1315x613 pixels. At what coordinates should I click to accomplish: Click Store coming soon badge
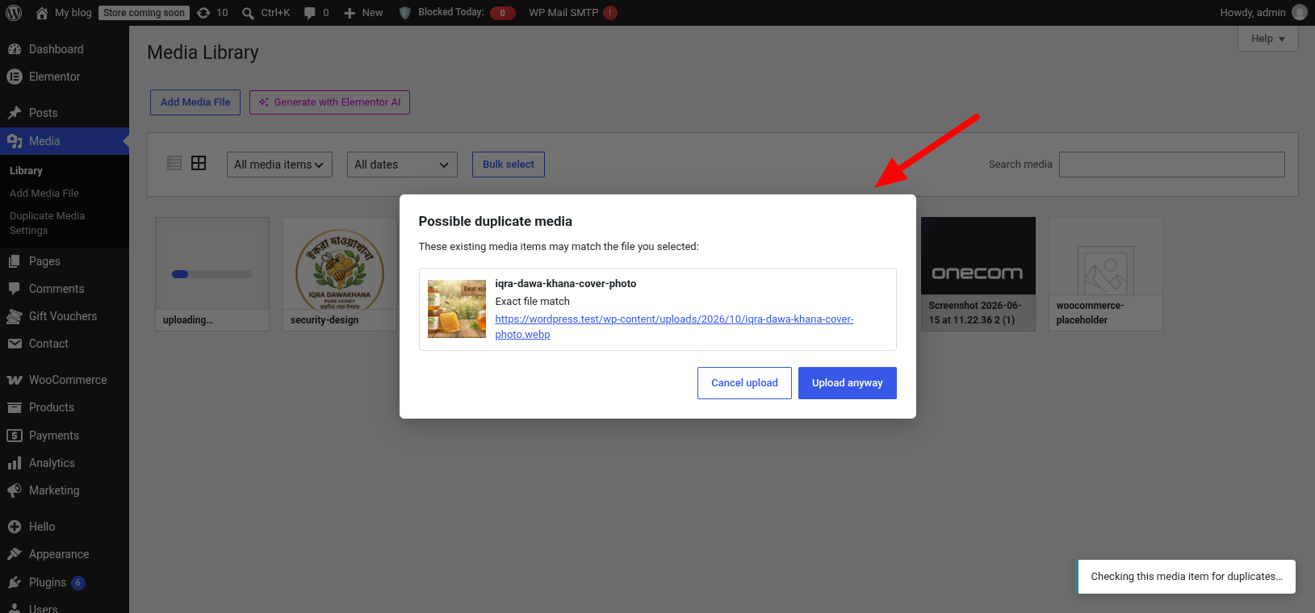pyautogui.click(x=144, y=13)
